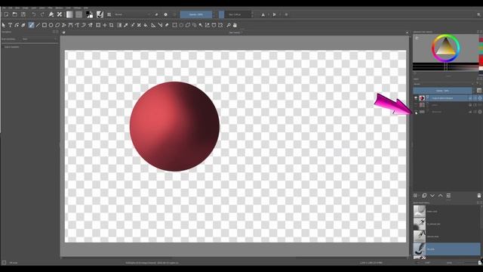Select the Shapes selection arrow tool

coord(3,25)
